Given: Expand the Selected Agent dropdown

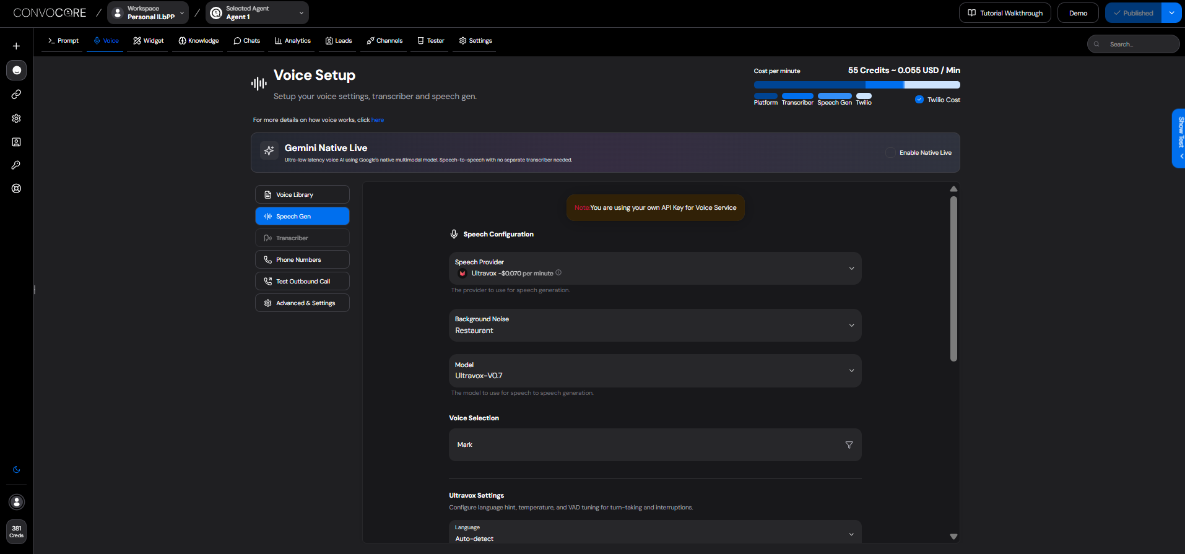Looking at the screenshot, I should point(257,13).
